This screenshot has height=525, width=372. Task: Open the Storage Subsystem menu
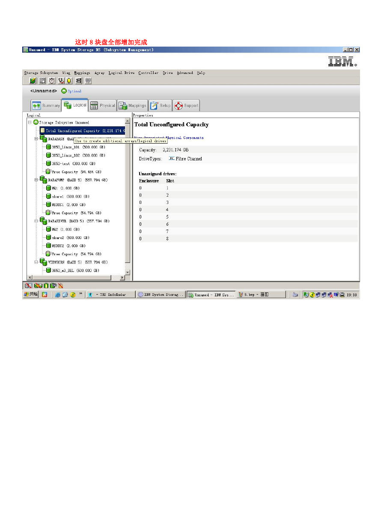pyautogui.click(x=41, y=73)
